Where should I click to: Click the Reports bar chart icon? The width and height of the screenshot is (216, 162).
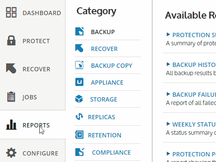pos(11,124)
